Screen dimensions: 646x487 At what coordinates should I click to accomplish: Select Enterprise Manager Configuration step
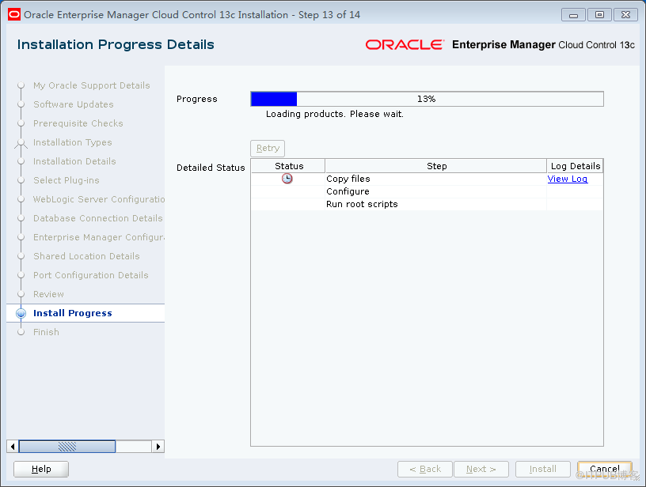pos(99,237)
